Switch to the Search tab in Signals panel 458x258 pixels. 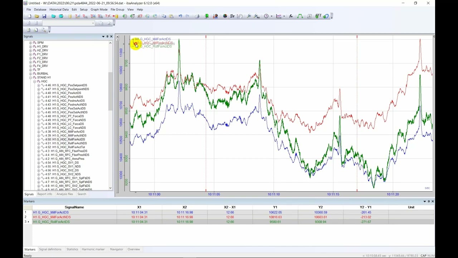coord(82,194)
